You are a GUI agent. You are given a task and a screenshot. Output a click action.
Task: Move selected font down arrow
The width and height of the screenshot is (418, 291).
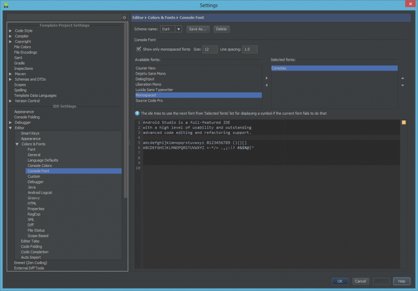(x=402, y=85)
